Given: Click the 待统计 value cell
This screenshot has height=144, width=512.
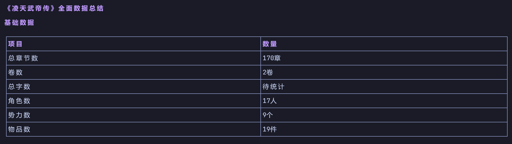Looking at the screenshot, I should [273, 87].
